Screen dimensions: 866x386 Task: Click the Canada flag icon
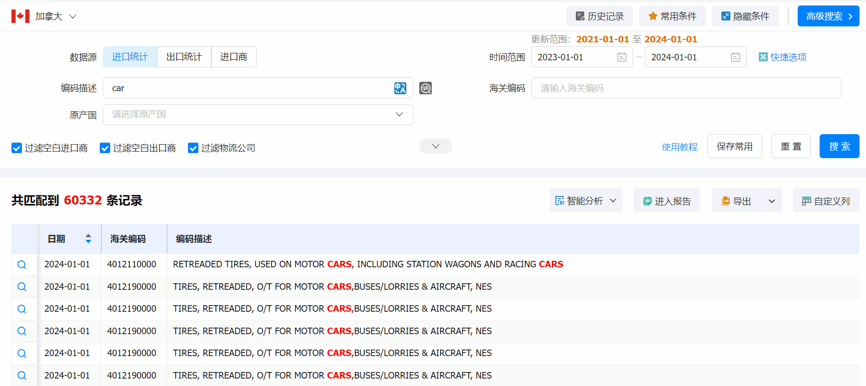[x=20, y=16]
